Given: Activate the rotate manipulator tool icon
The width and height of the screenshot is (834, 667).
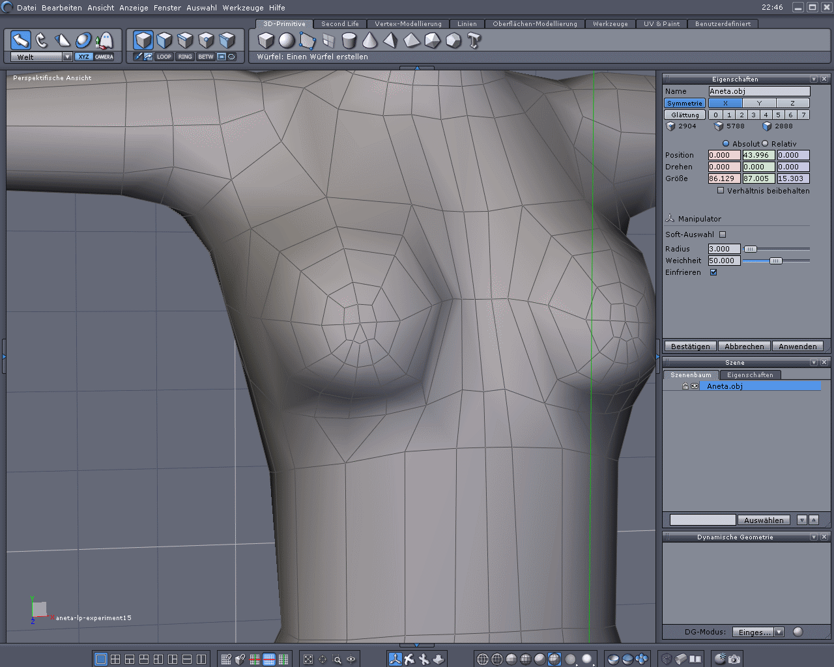Looking at the screenshot, I should click(x=42, y=40).
